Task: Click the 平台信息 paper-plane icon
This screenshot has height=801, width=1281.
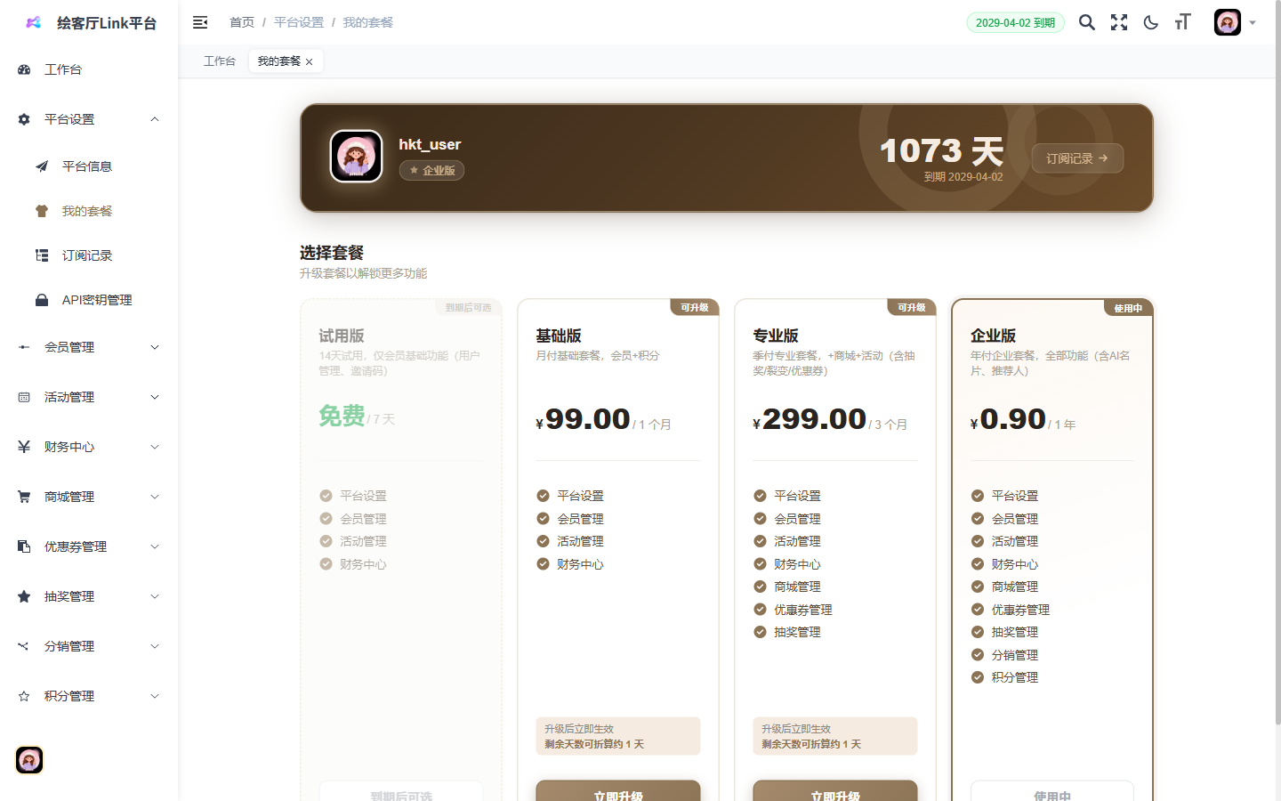Action: pyautogui.click(x=41, y=166)
